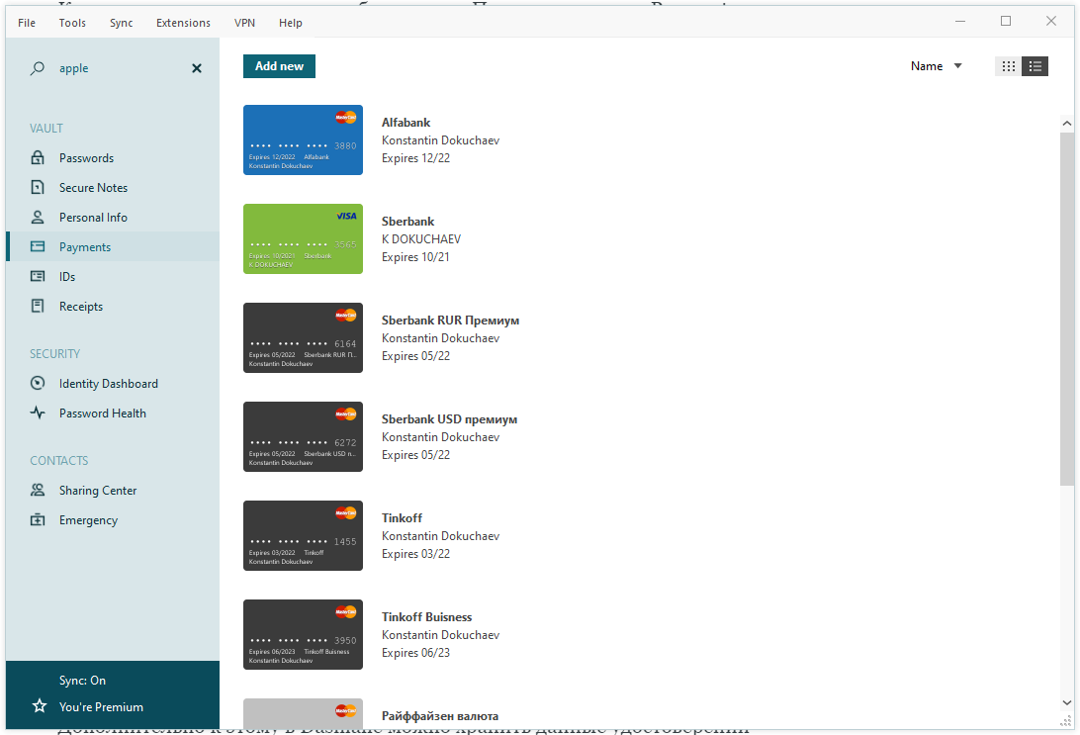Click the Premium star icon

pyautogui.click(x=40, y=706)
